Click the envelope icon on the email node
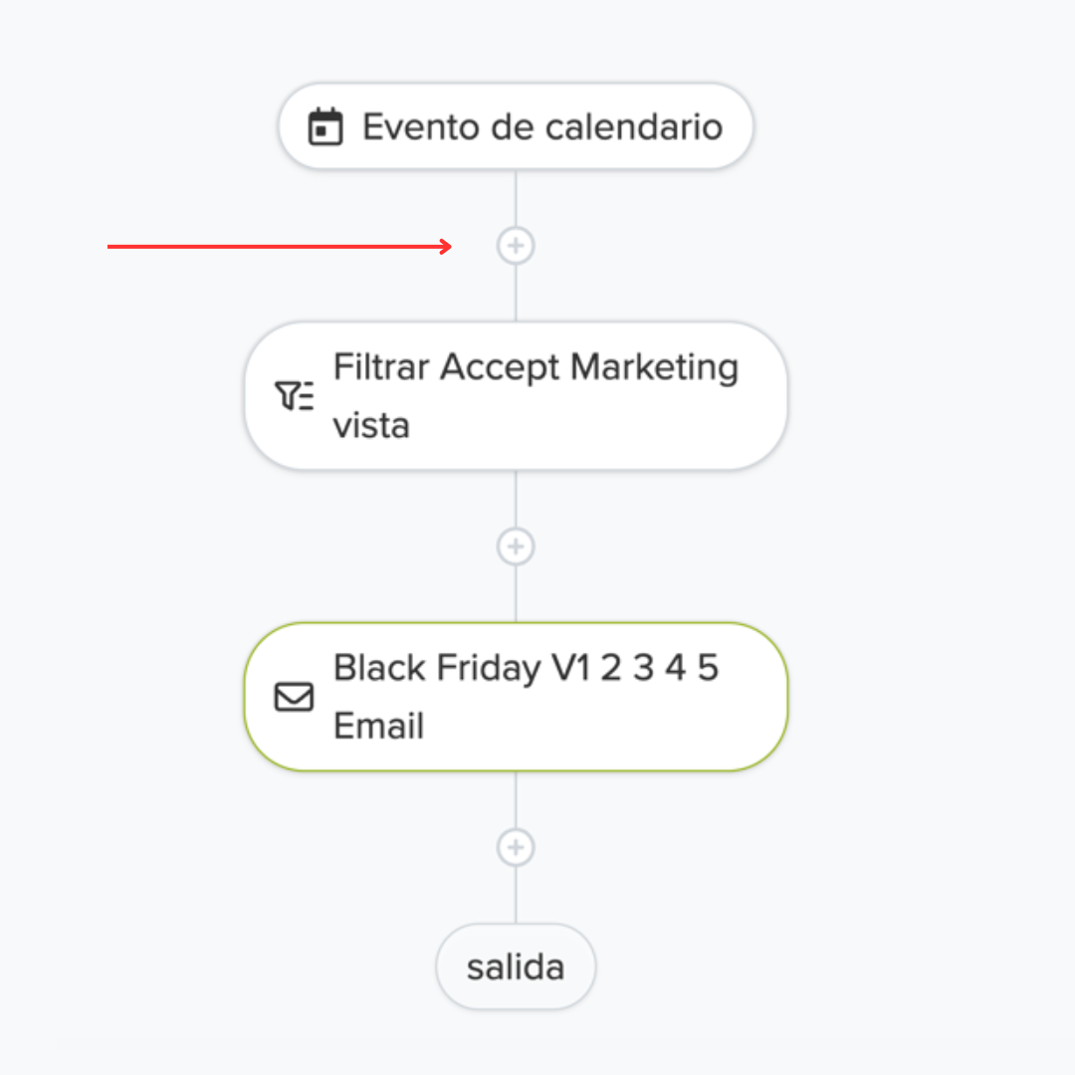 294,697
